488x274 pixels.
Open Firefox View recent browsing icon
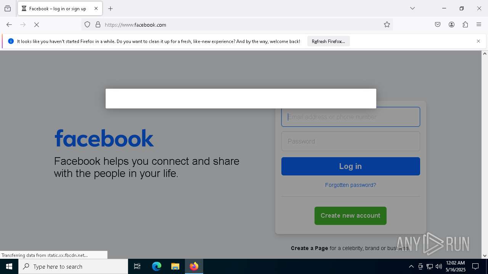click(8, 8)
